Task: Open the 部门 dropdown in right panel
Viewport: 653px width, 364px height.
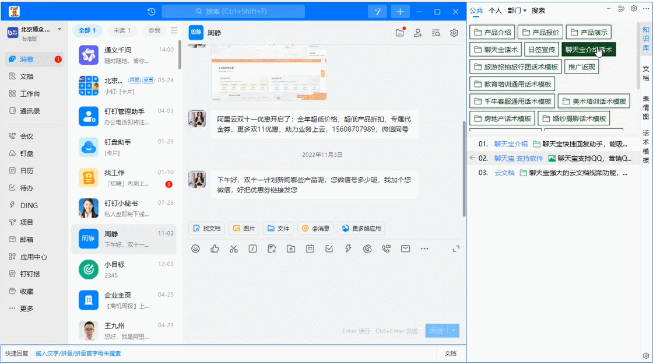Action: pos(517,10)
